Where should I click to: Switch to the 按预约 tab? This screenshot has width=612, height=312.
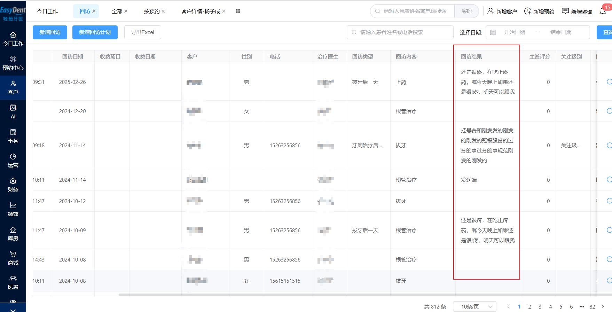point(152,11)
